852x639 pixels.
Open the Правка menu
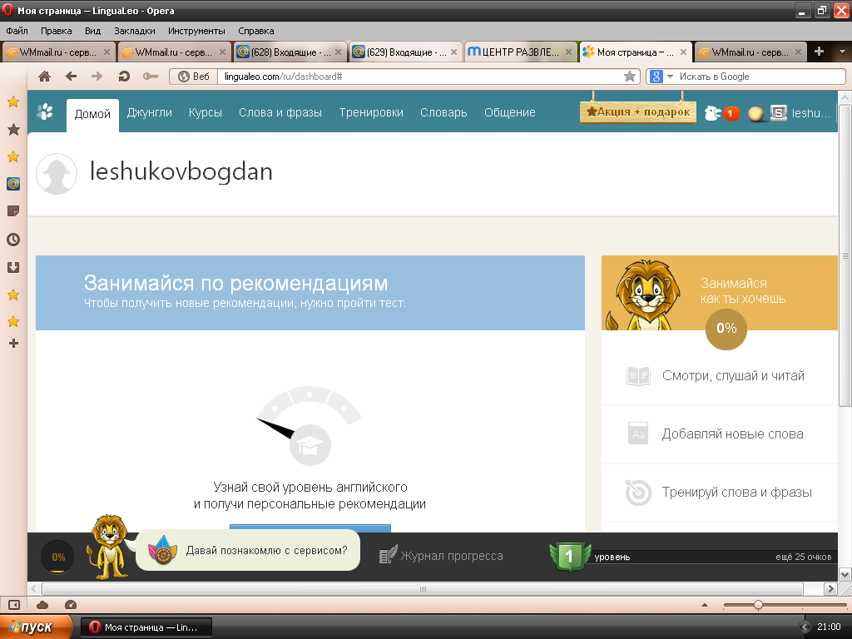pos(56,31)
